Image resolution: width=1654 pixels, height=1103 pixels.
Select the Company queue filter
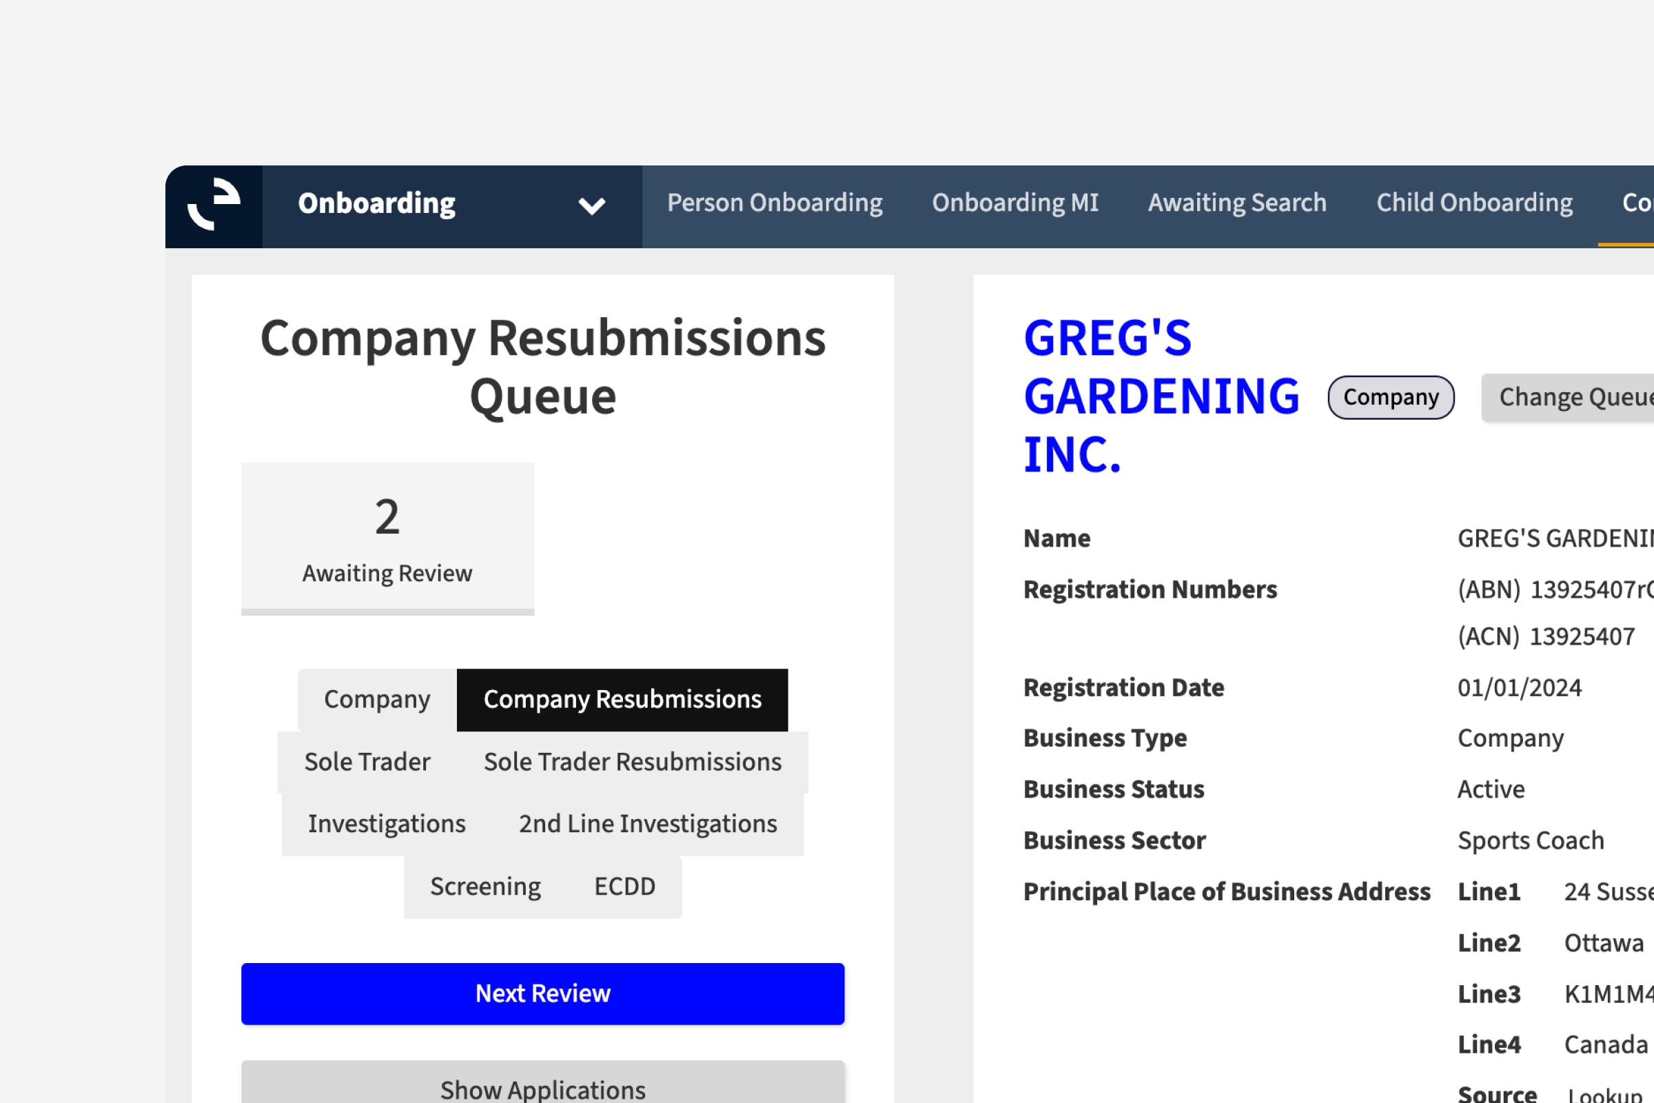tap(377, 700)
